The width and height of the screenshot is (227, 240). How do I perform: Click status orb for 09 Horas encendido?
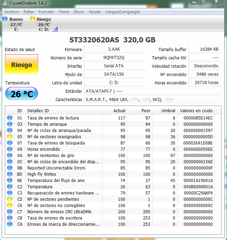point(10,149)
